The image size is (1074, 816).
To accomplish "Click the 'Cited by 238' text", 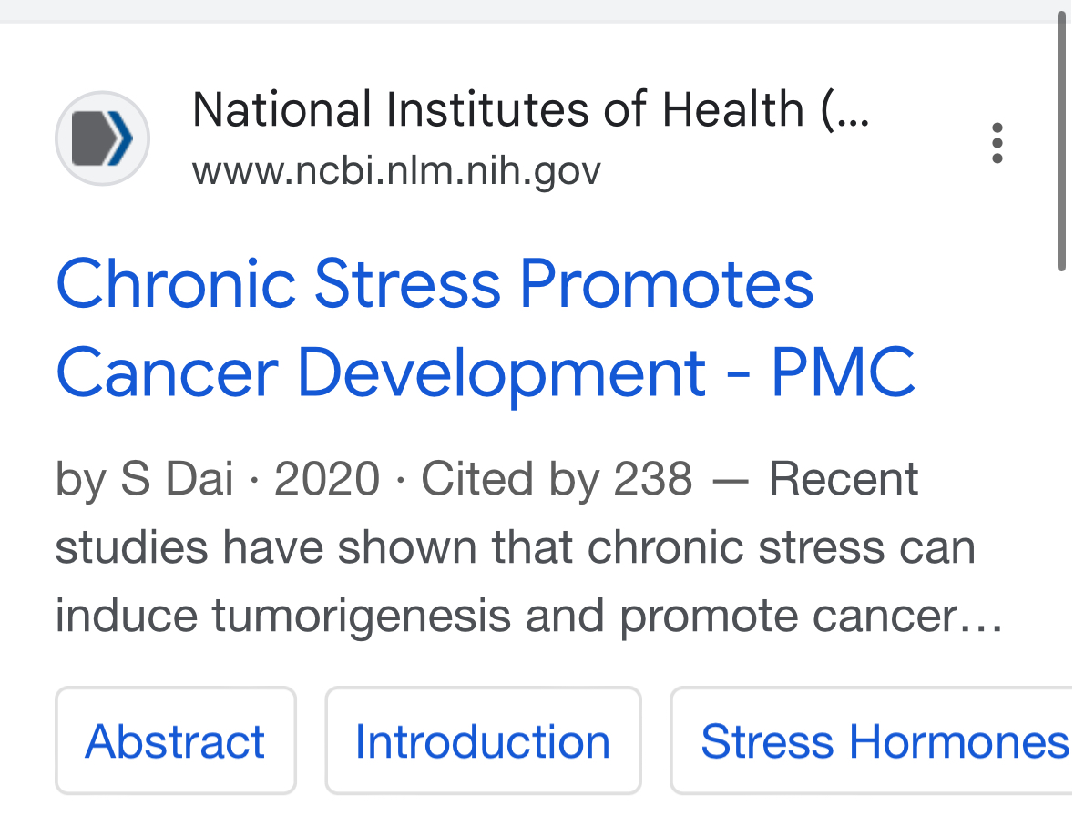I will [x=557, y=478].
